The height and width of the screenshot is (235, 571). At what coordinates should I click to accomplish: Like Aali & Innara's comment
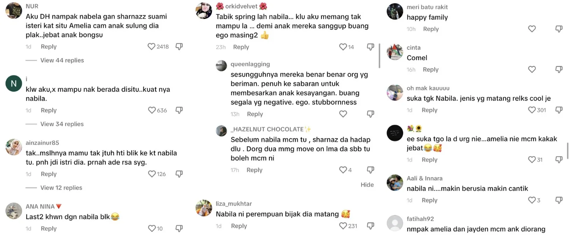tap(532, 200)
